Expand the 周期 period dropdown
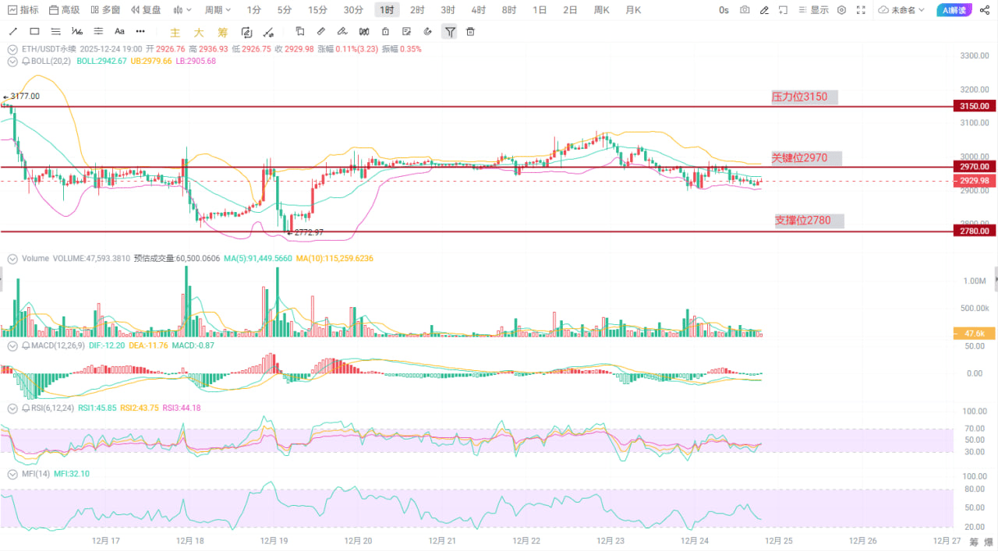This screenshot has width=998, height=551. coord(218,10)
